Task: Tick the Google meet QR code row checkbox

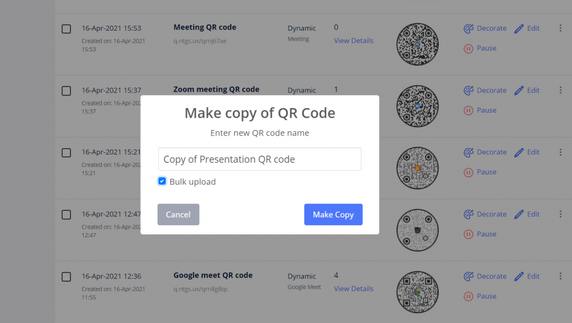Action: tap(66, 277)
